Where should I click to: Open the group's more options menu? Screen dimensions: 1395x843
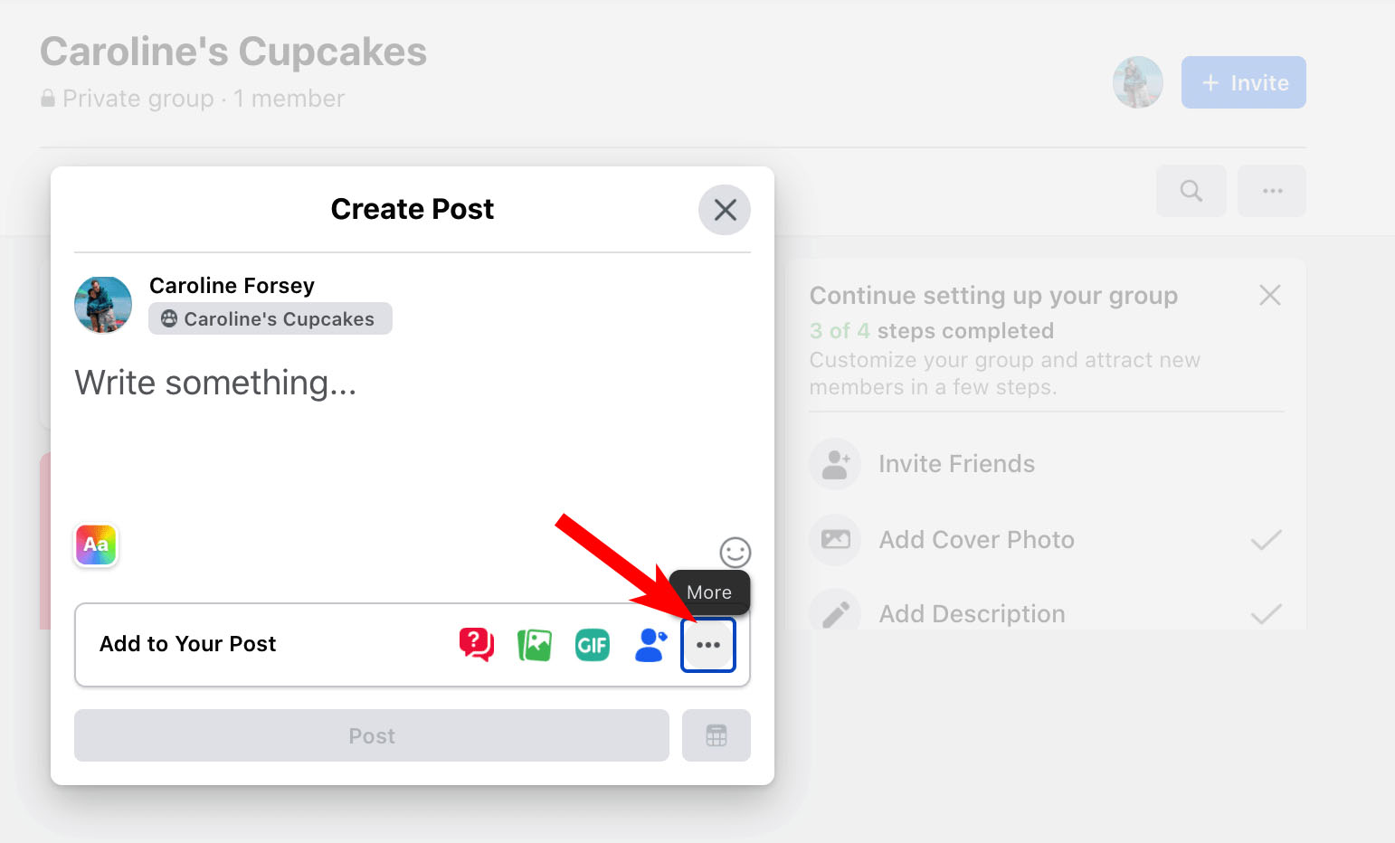pos(1272,191)
